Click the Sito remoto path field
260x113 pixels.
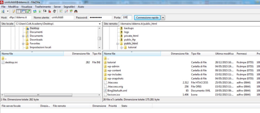189,24
